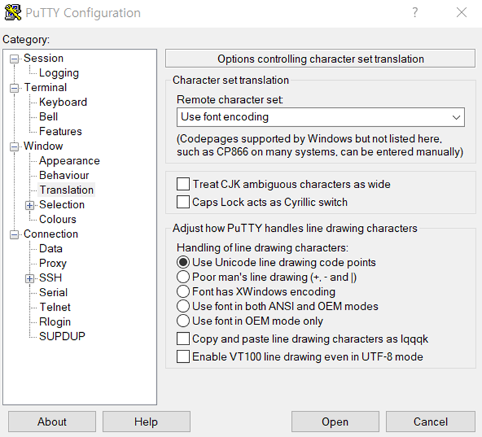Select the Connection category

click(51, 234)
